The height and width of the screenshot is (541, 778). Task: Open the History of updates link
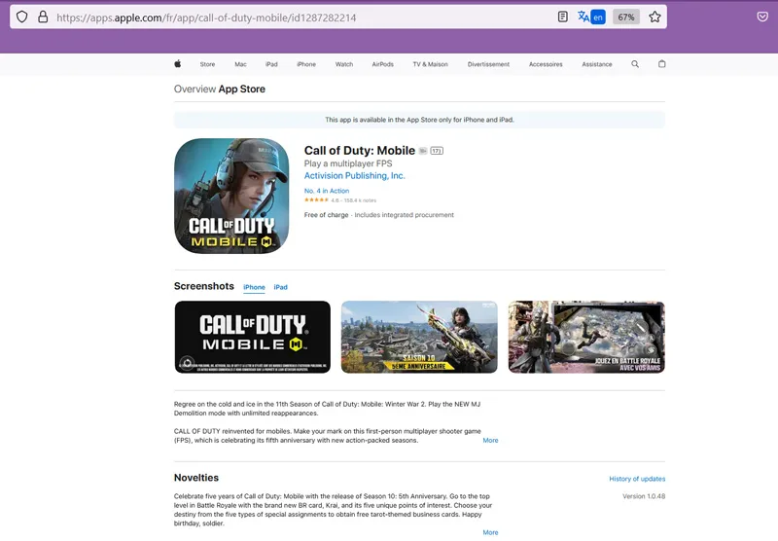point(637,479)
